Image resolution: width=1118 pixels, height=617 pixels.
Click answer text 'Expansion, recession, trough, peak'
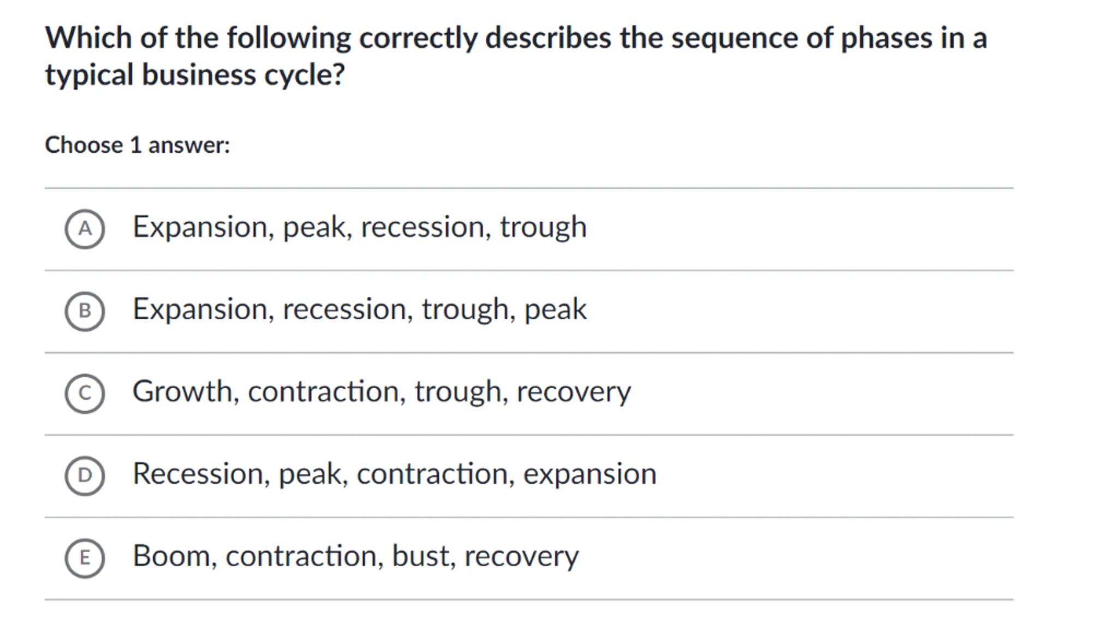tap(359, 310)
